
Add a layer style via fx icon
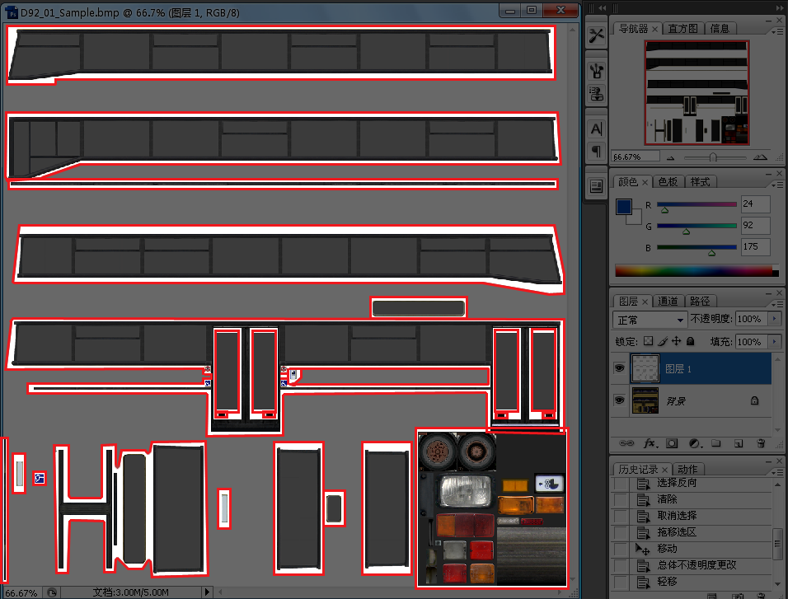(651, 443)
